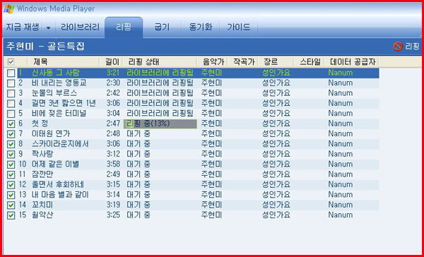Click 라이브러리에 리핑됨 status of track 3
424x257 pixels.
tap(160, 93)
